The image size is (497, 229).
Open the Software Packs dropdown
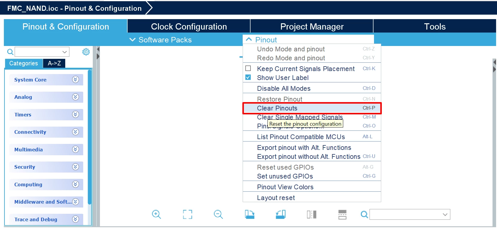click(x=161, y=40)
